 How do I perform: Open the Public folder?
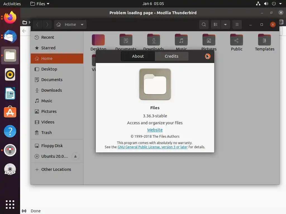(237, 42)
